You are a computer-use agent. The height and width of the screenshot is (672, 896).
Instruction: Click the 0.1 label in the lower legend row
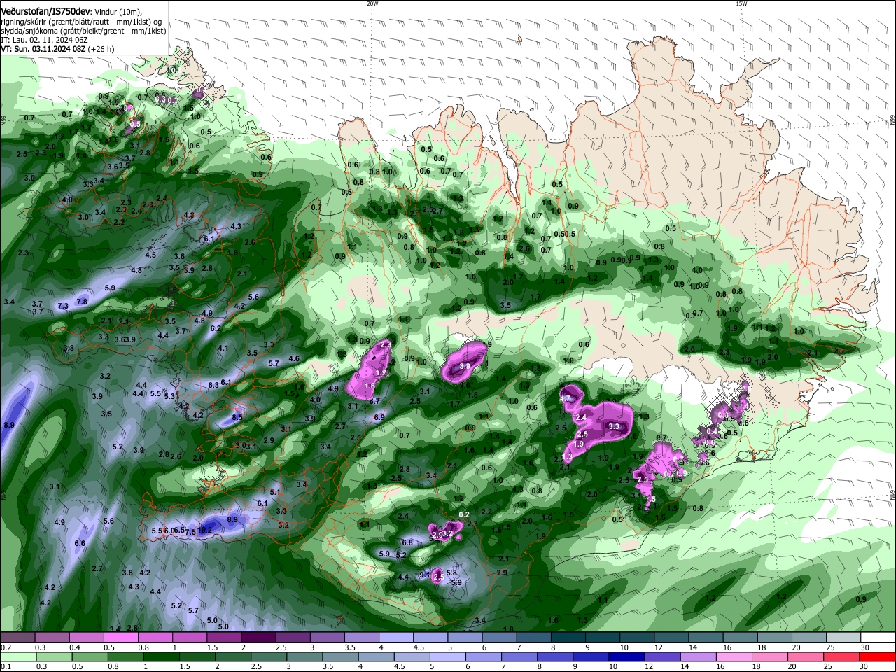(x=5, y=667)
